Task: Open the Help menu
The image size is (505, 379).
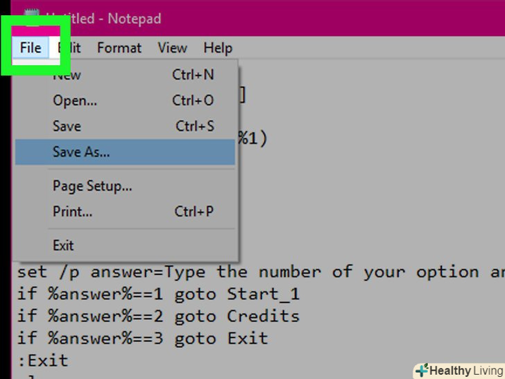Action: [x=217, y=48]
